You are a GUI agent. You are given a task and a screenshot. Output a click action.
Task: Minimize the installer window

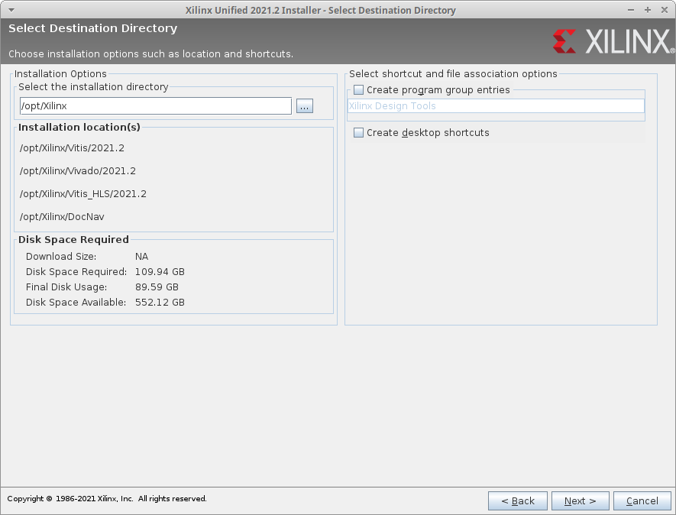pos(632,10)
